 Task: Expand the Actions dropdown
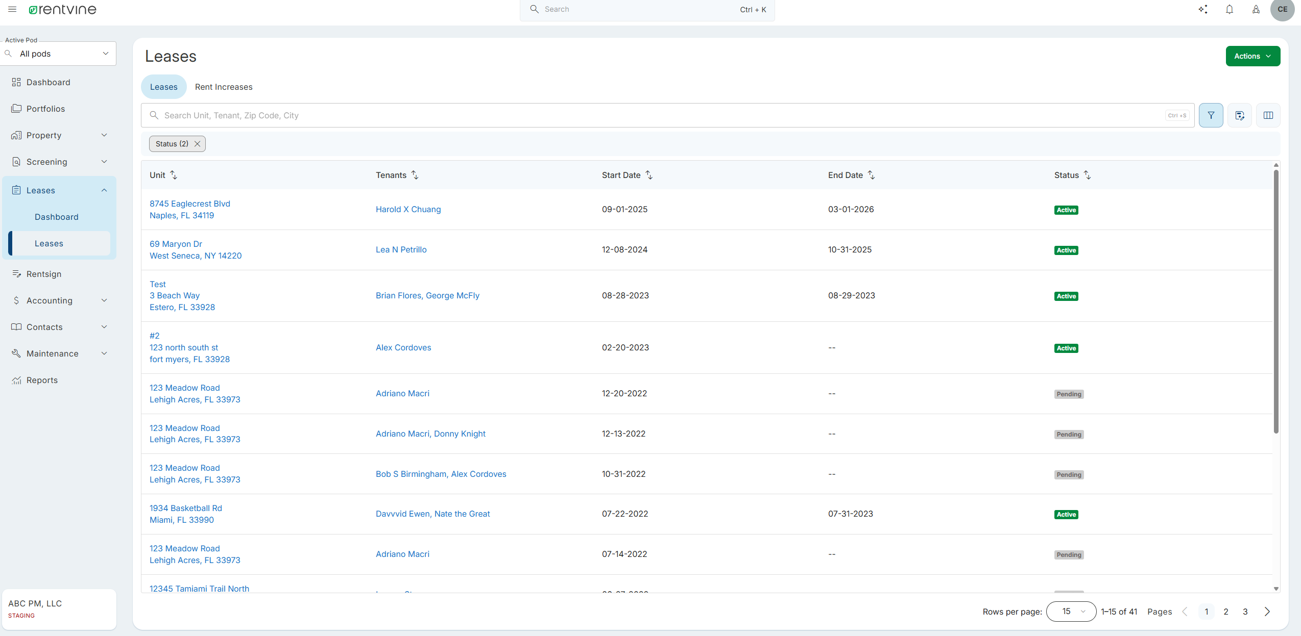(1252, 56)
